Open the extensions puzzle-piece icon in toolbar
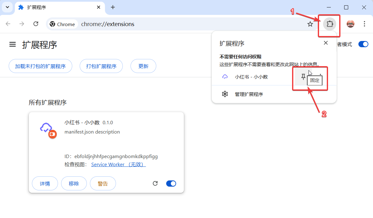 click(x=329, y=24)
